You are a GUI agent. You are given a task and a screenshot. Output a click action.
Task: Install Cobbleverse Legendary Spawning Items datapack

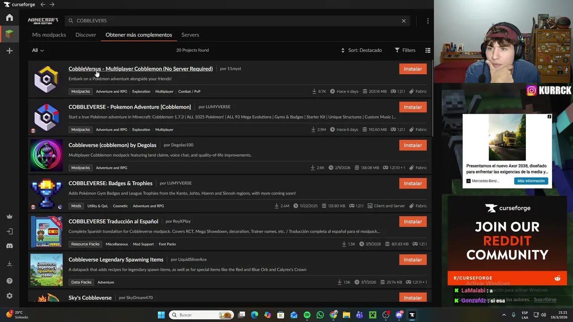click(413, 259)
